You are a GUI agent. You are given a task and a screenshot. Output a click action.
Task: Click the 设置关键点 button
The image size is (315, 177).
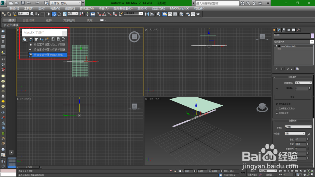click(x=252, y=175)
